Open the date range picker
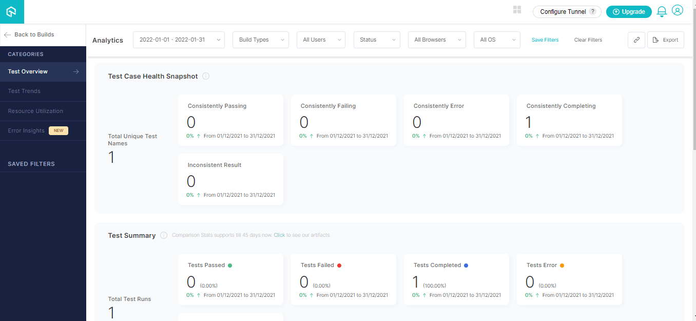The height and width of the screenshot is (321, 696). point(178,40)
